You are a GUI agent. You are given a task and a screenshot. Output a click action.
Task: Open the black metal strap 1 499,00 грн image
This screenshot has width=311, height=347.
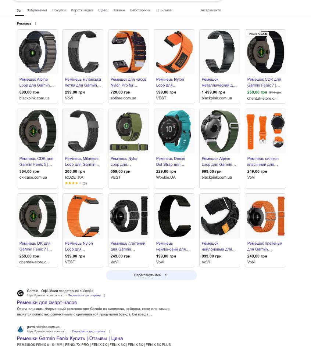(x=219, y=52)
